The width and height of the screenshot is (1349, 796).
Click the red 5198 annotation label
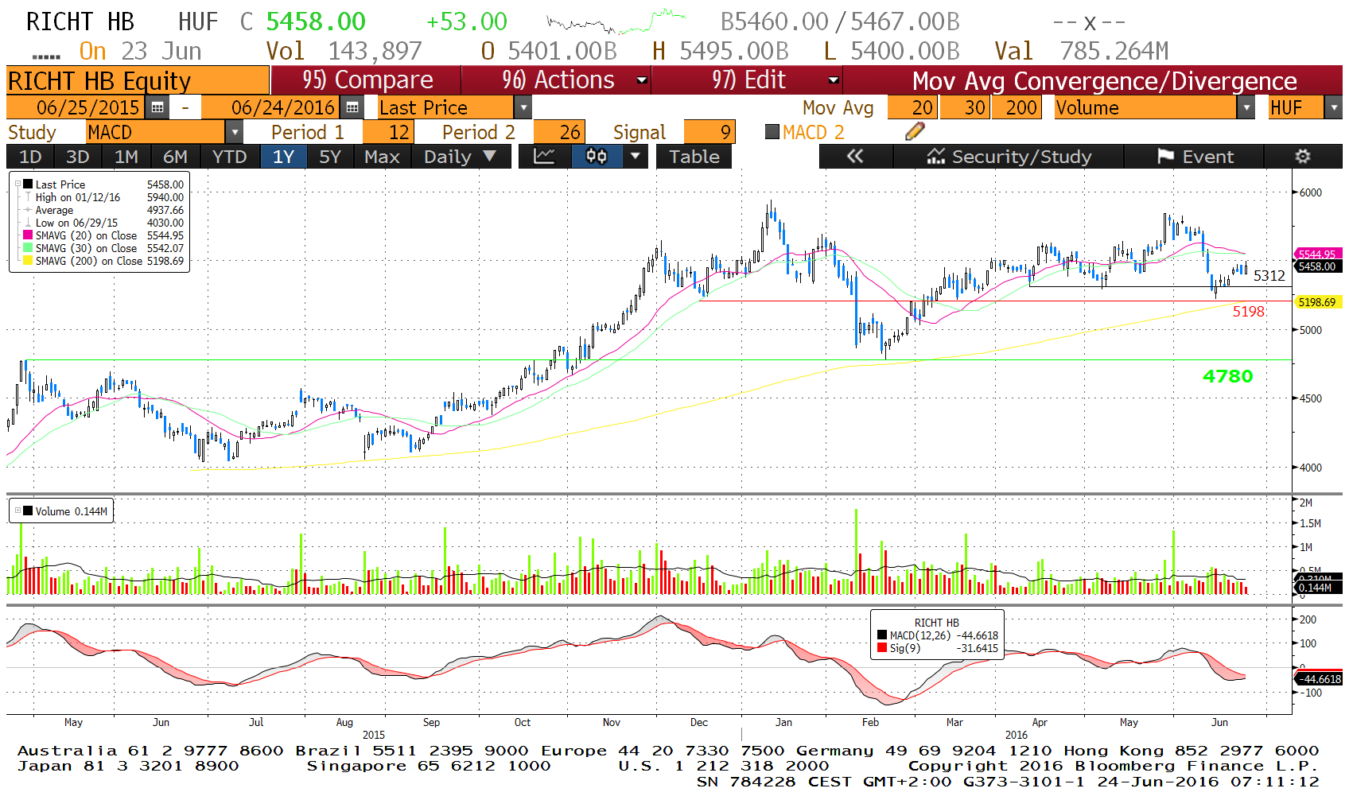pyautogui.click(x=1248, y=312)
